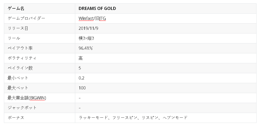Select the 最小ベット label cell
The width and height of the screenshot is (261, 125).
(x=18, y=78)
